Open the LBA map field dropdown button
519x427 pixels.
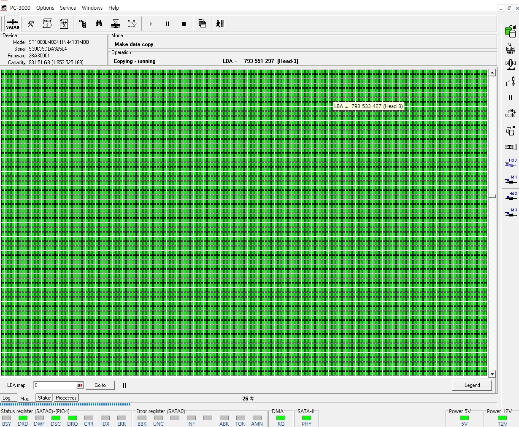[x=80, y=385]
